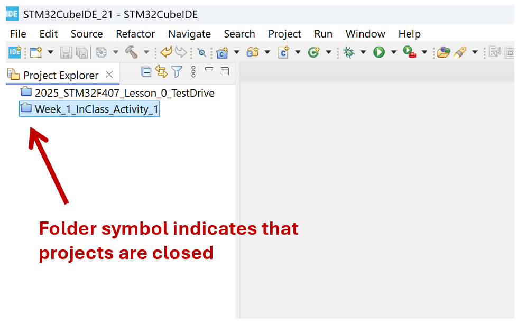Click the New C Source File icon
This screenshot has width=517, height=324.
click(x=283, y=52)
